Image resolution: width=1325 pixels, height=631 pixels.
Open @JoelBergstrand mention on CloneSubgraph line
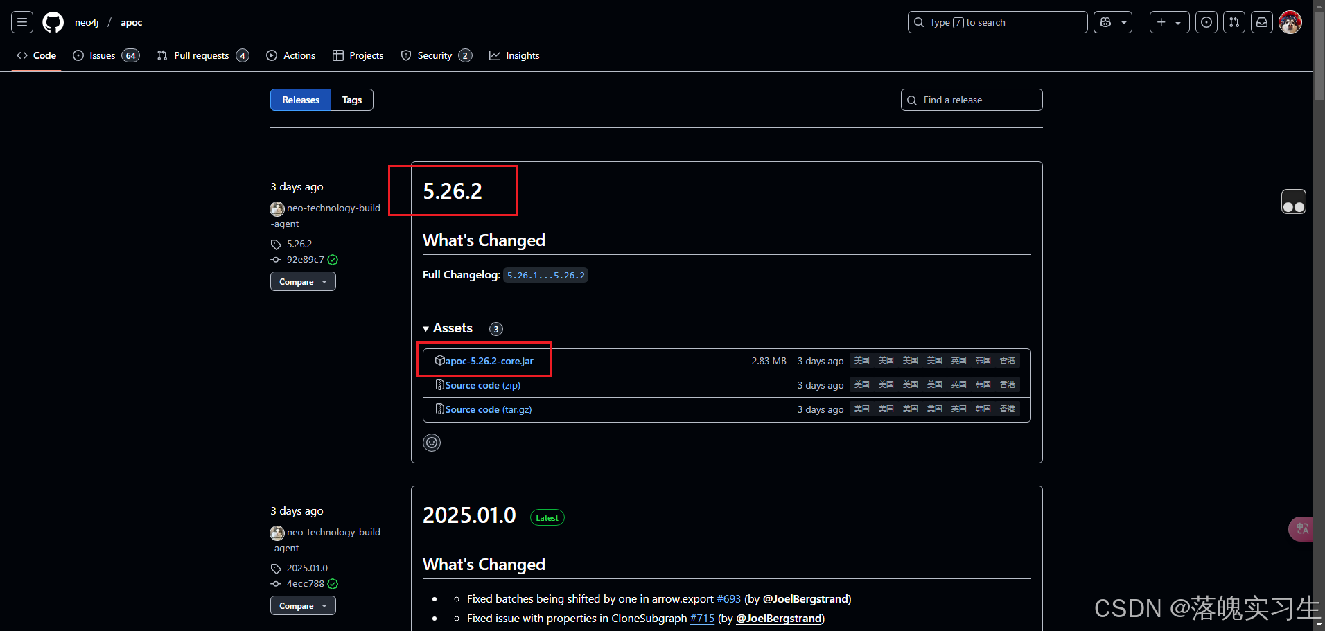pyautogui.click(x=779, y=619)
